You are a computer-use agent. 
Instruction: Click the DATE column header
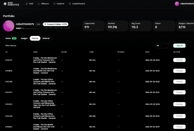click(x=147, y=52)
